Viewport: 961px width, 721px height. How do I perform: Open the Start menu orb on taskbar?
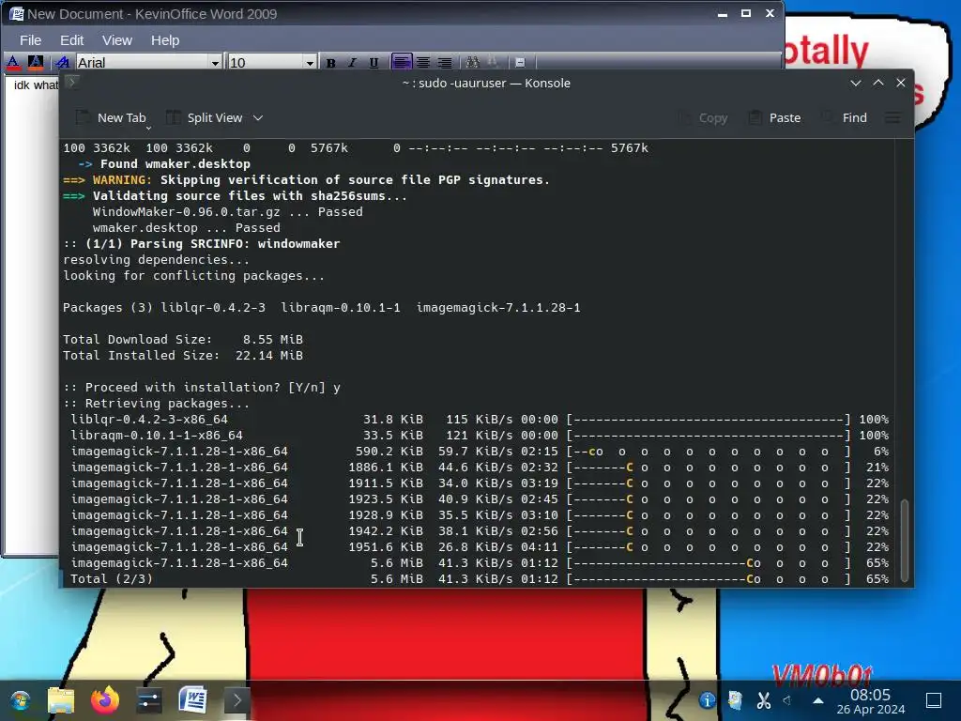tap(20, 700)
